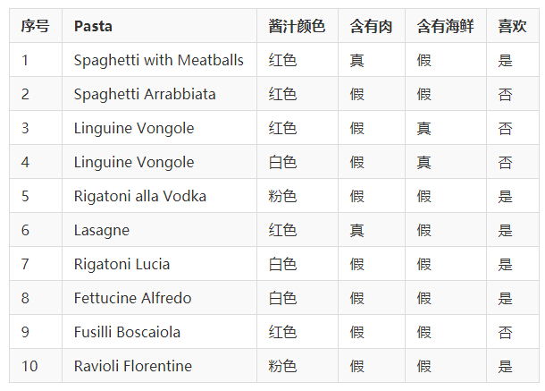Click the 序号 column header
545x391 pixels.
pyautogui.click(x=35, y=26)
